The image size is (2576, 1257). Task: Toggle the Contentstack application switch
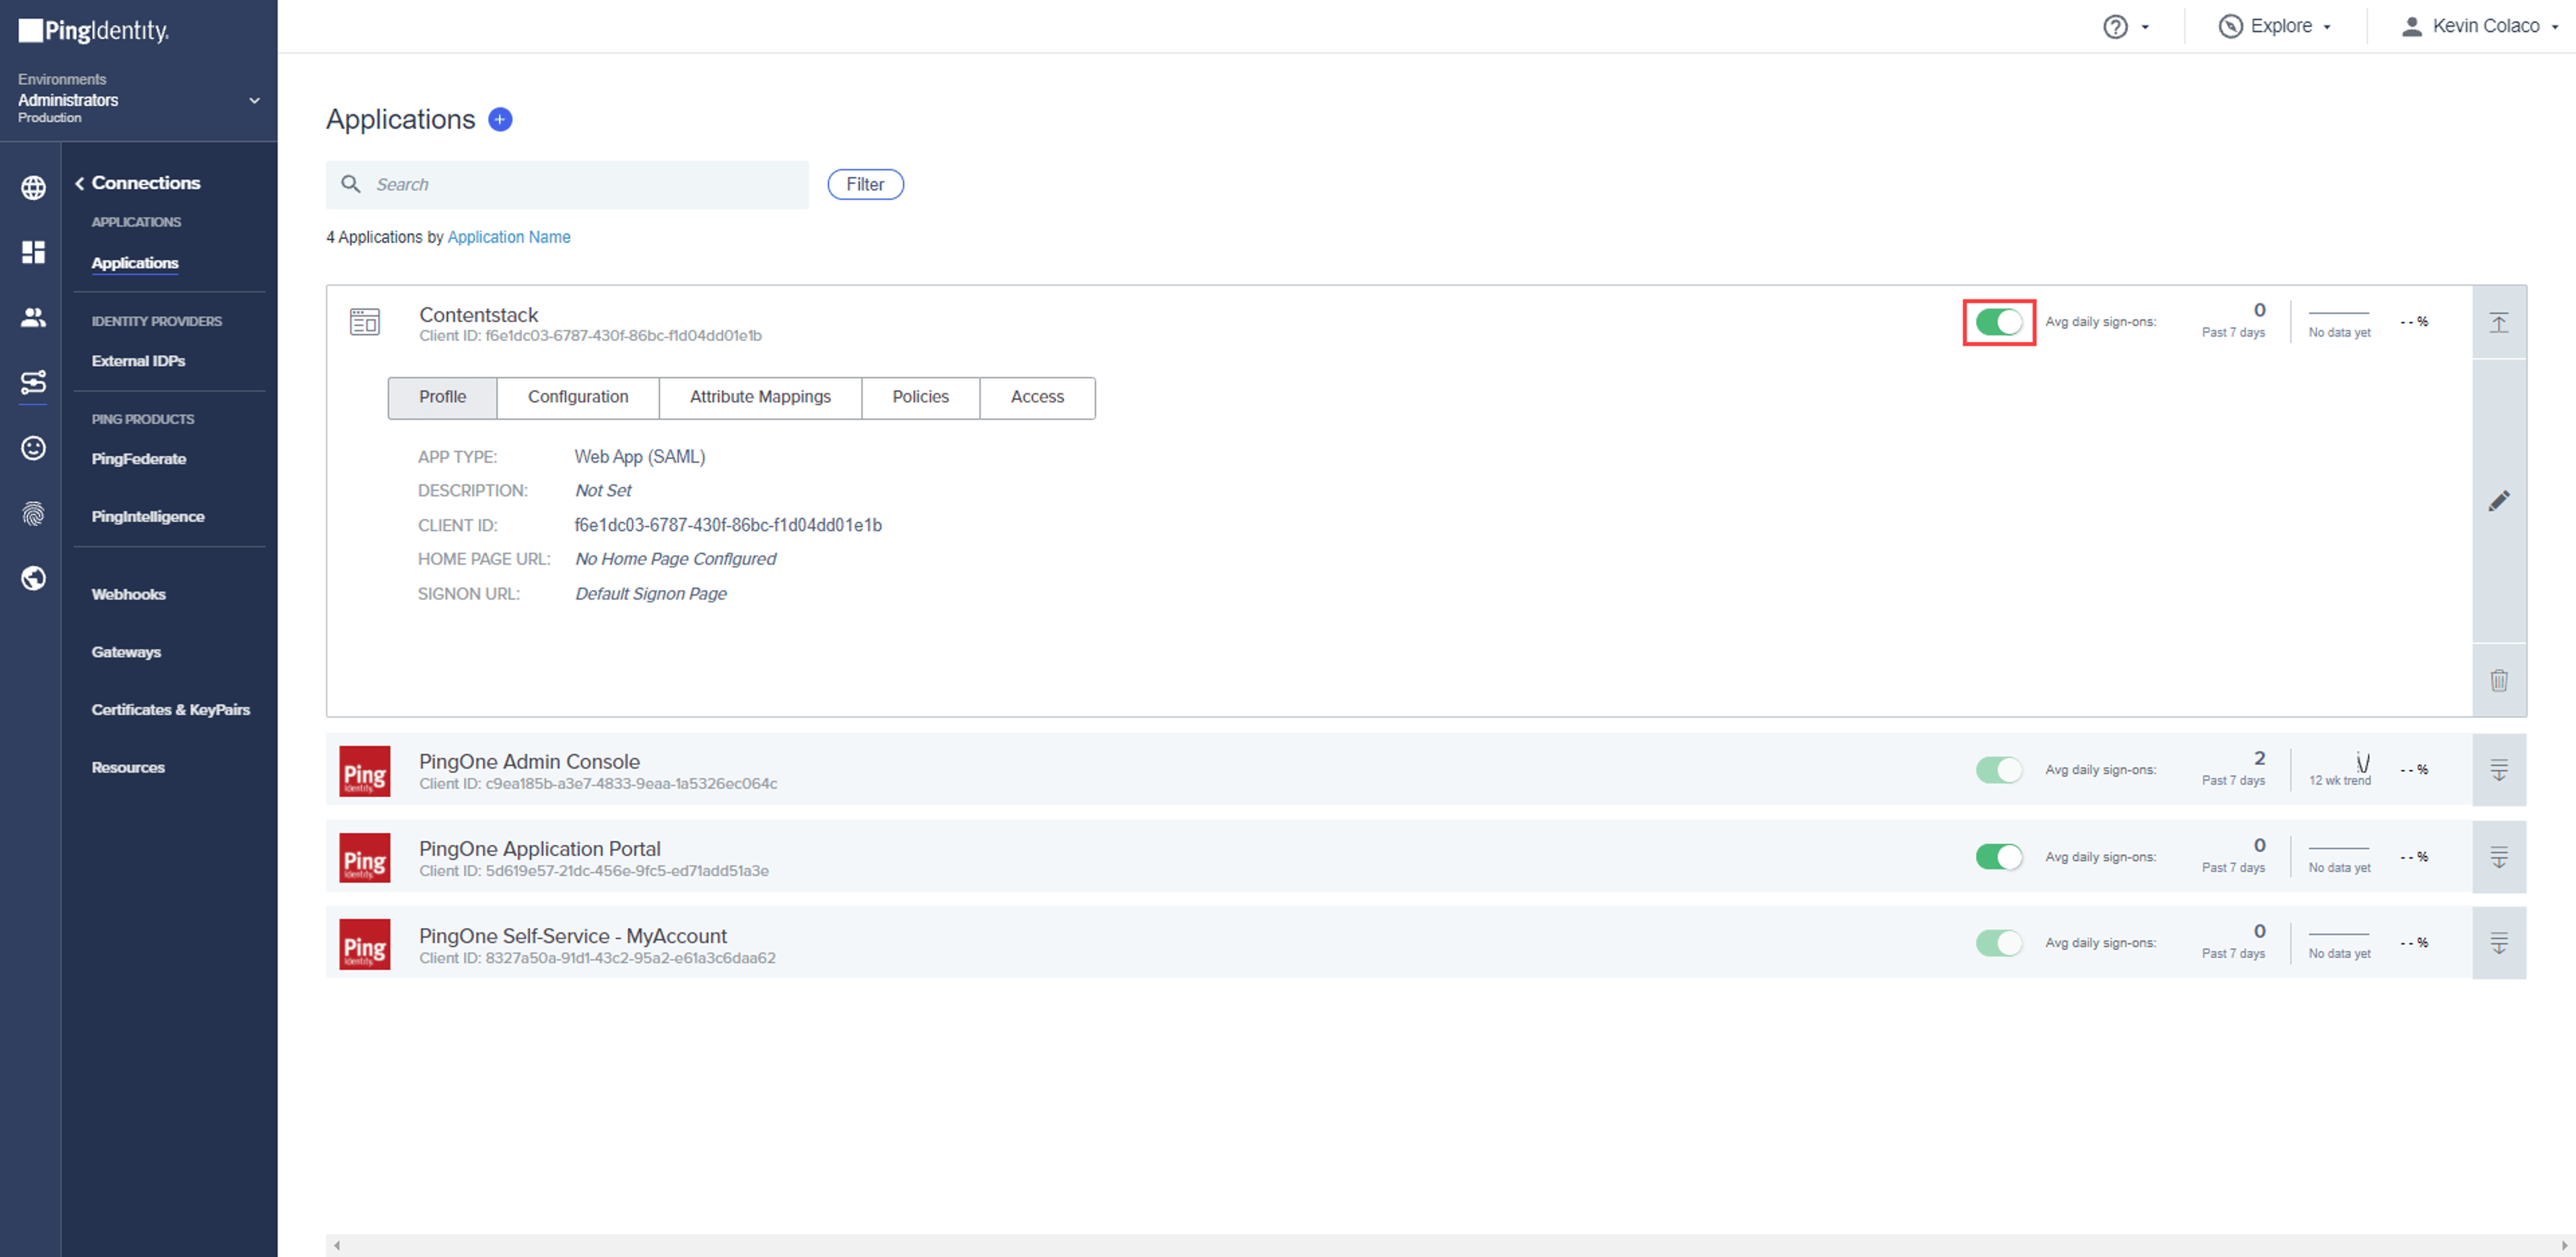(1998, 322)
